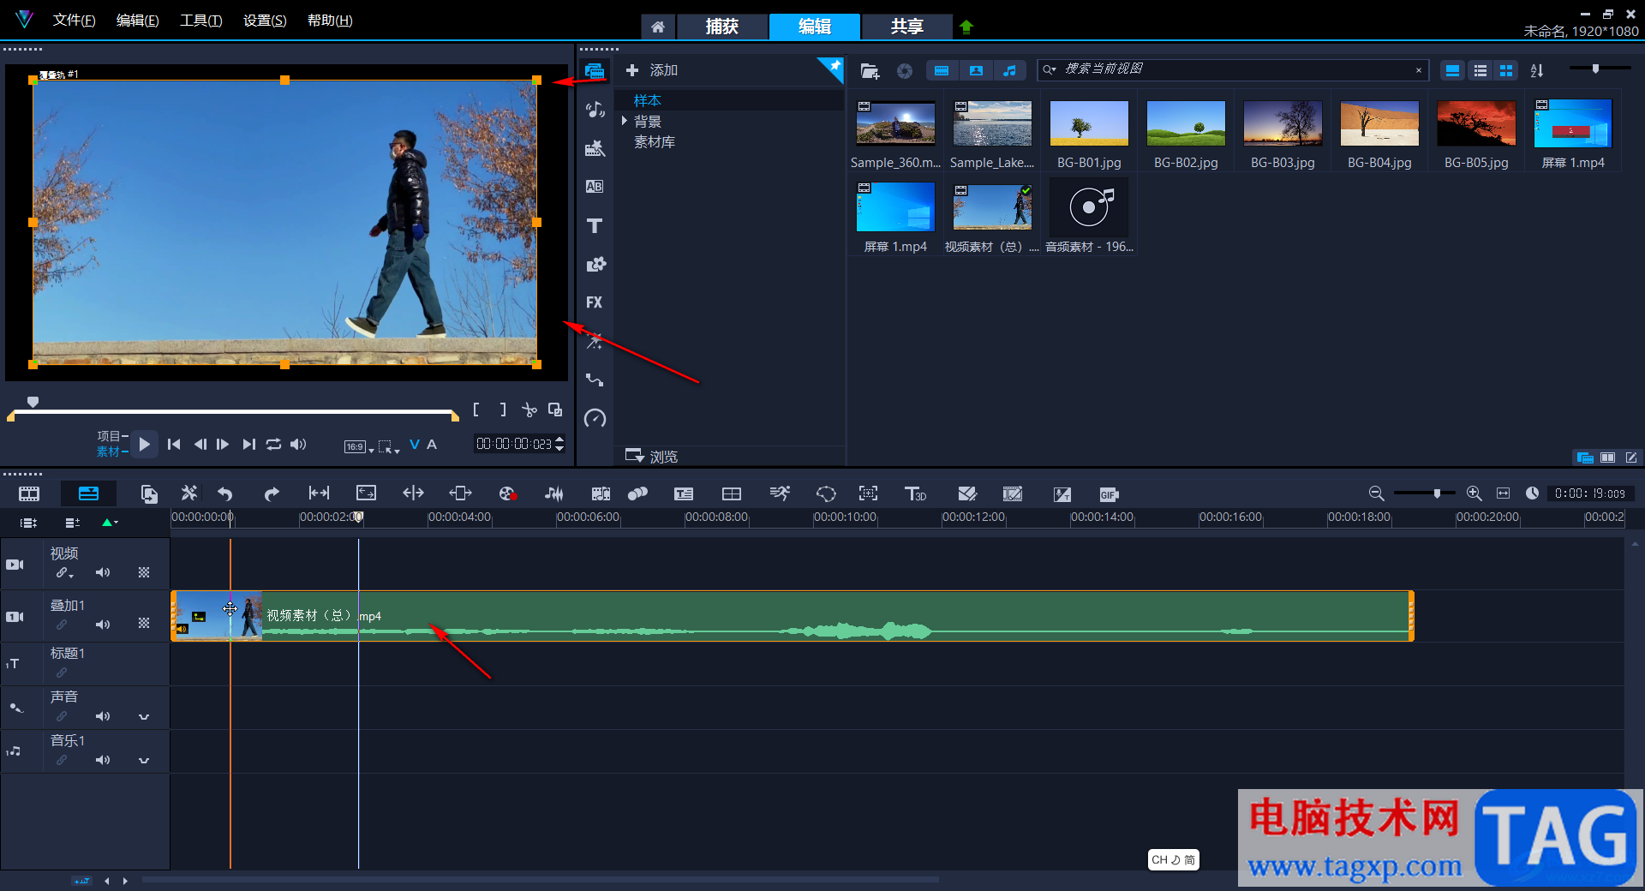
Task: Open the search filter magnifier dropdown
Action: [x=1050, y=70]
